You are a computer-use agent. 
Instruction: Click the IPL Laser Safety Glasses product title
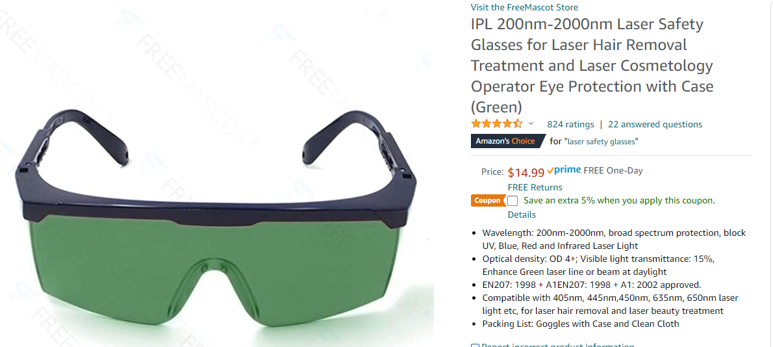pos(592,66)
